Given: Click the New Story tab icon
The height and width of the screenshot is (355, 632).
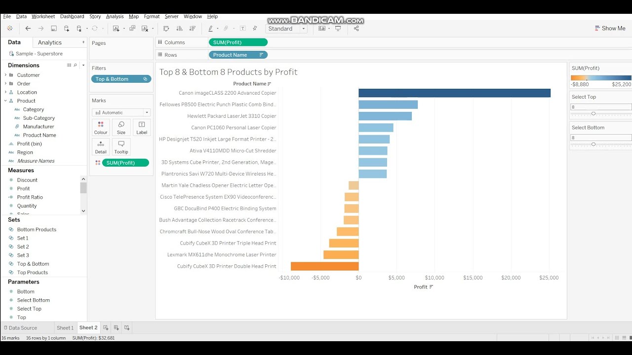Looking at the screenshot, I should click(x=127, y=327).
